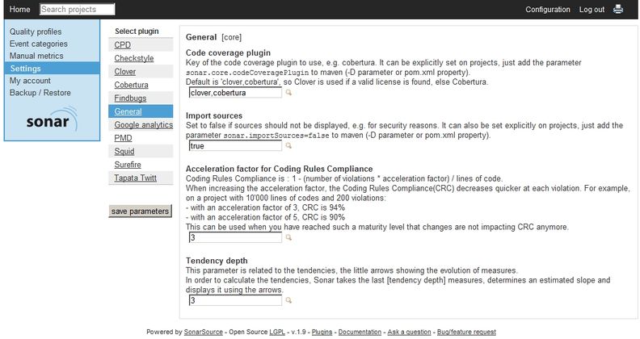Open Quality profiles in sidebar

(x=36, y=31)
